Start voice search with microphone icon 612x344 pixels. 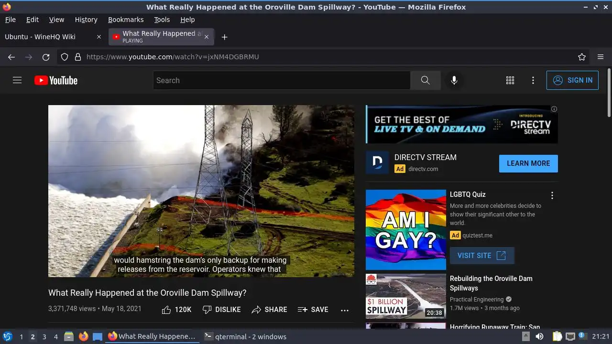[454, 80]
